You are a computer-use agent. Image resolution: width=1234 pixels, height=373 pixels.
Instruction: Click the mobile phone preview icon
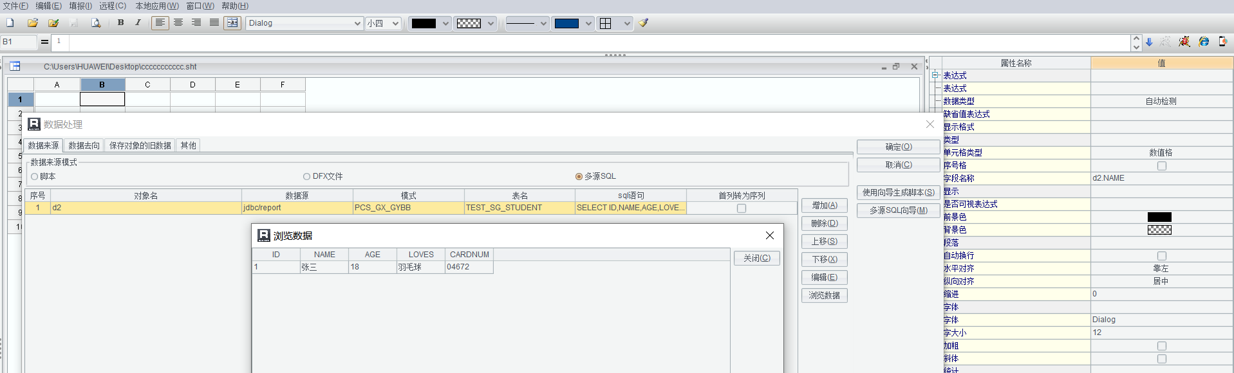point(1222,42)
